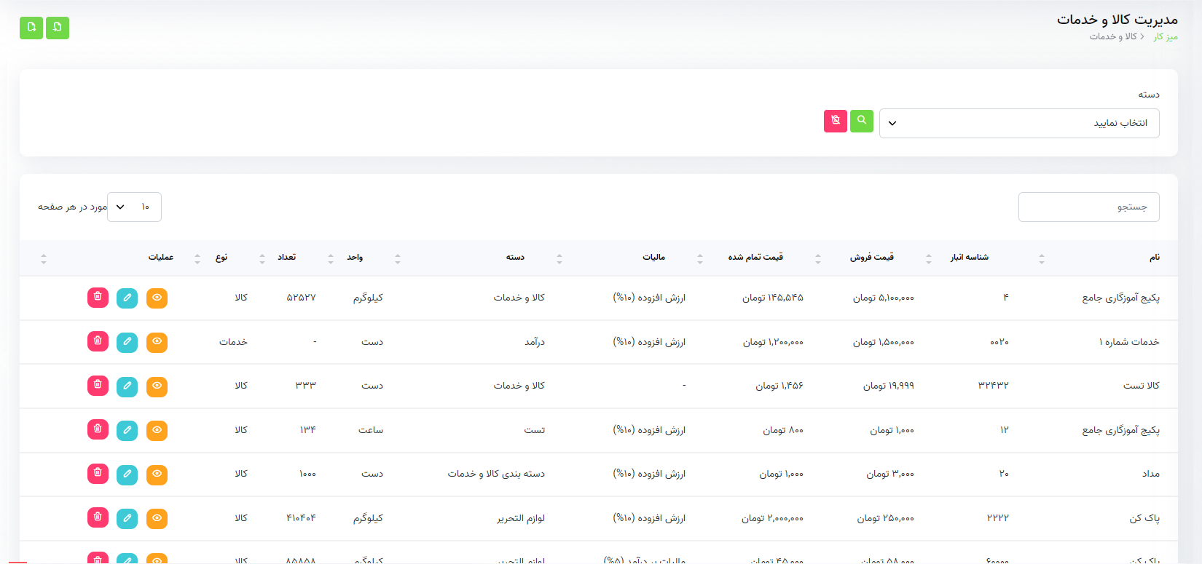Sort by the مالیات column header
Screen dimensions: 1202x564
[653, 258]
